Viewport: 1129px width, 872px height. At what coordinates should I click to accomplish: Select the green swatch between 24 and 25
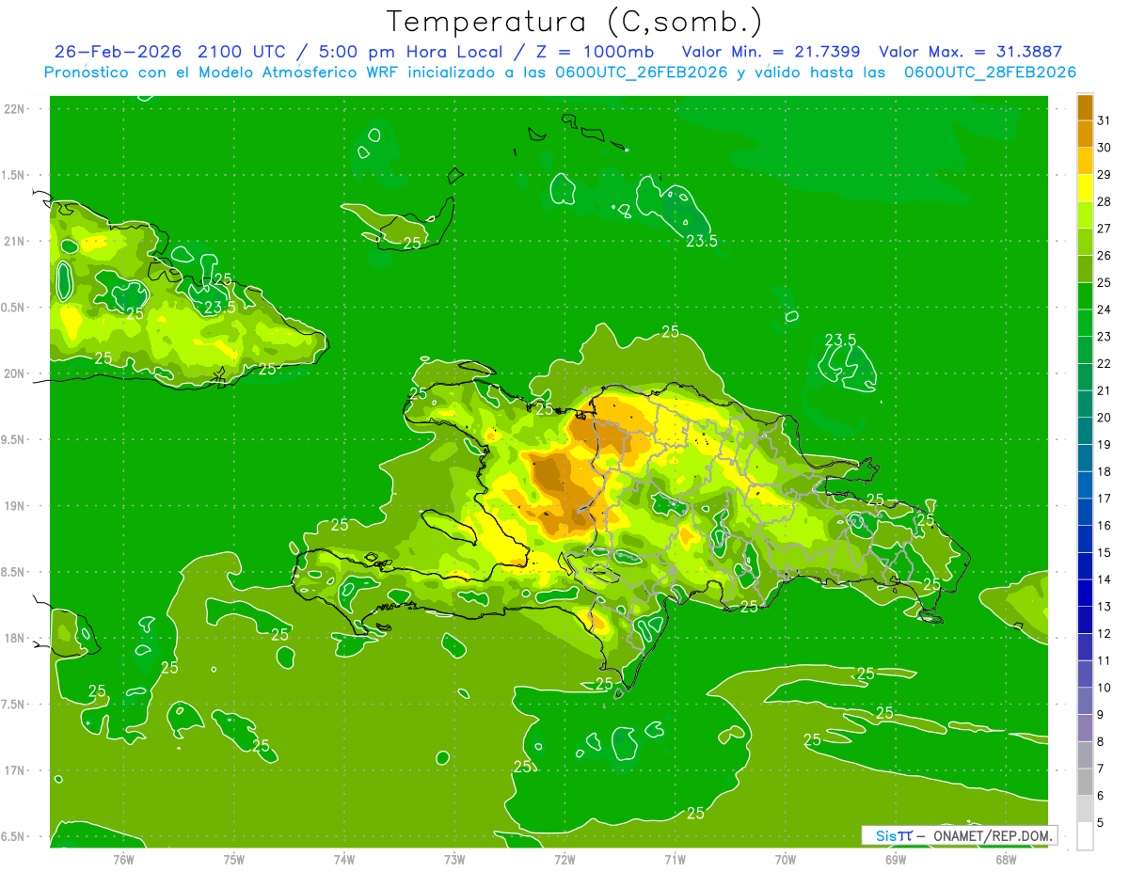(1085, 296)
